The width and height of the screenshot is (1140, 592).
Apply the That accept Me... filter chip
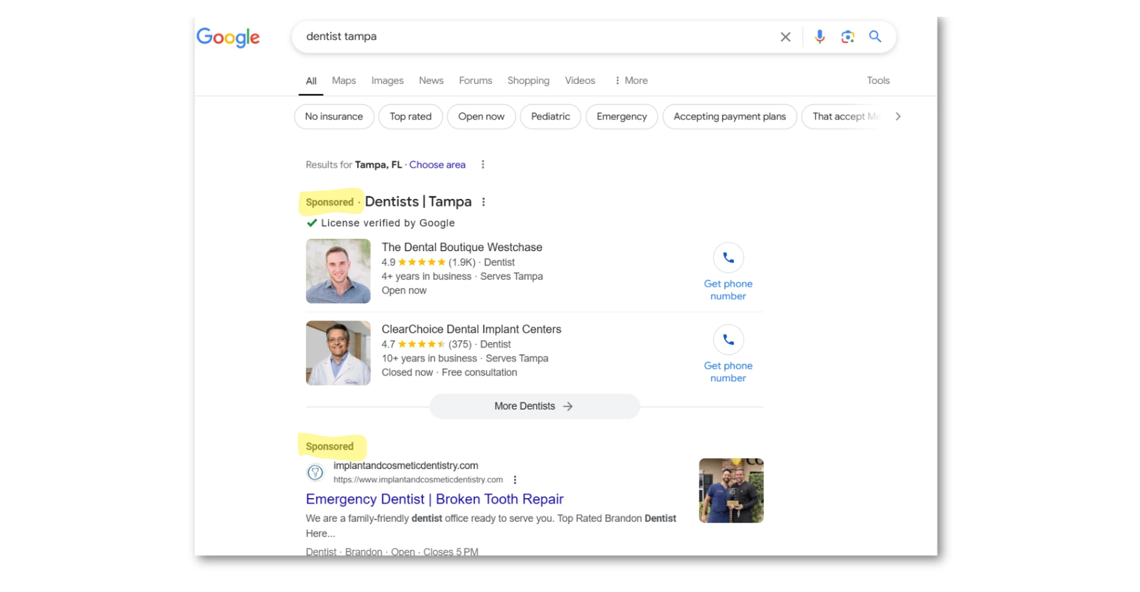842,117
